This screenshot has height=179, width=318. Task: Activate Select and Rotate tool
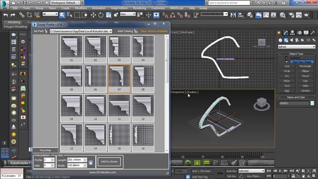[x=101, y=15]
